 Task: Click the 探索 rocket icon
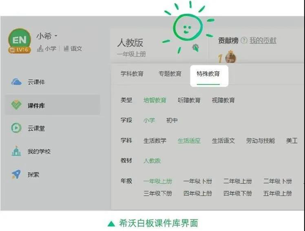tap(16, 175)
